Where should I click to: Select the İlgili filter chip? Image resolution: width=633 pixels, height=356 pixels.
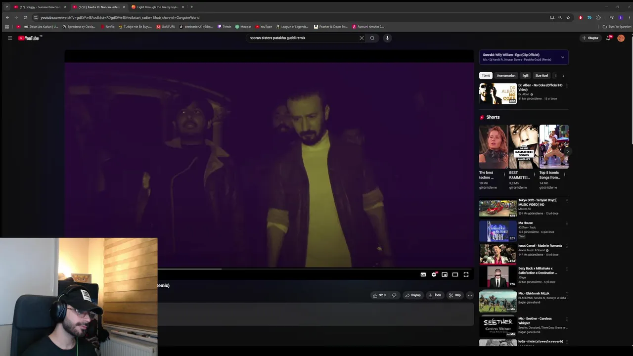point(525,76)
